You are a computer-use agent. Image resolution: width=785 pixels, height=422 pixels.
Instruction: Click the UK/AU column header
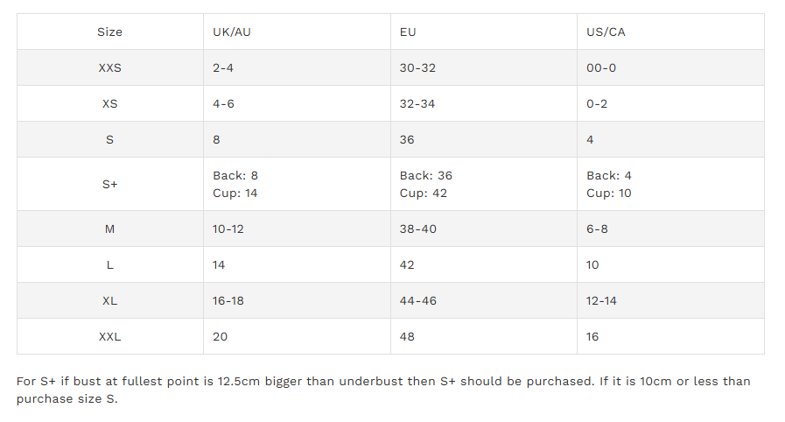[232, 32]
